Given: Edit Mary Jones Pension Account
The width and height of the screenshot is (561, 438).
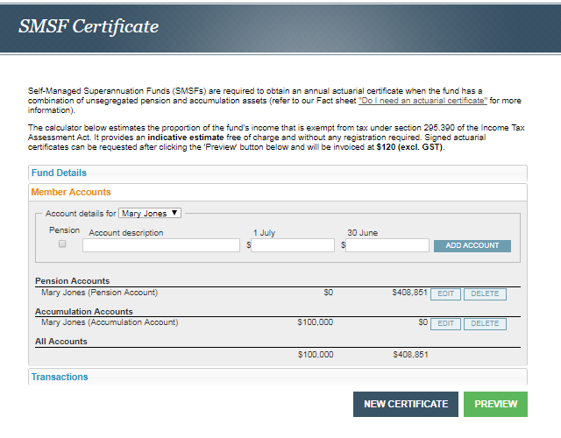Looking at the screenshot, I should 445,294.
